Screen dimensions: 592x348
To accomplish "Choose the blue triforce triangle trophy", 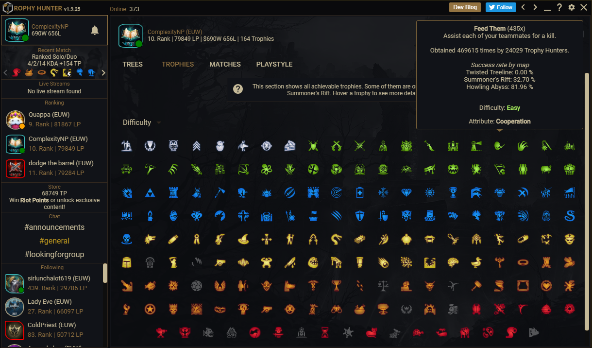I will (150, 193).
